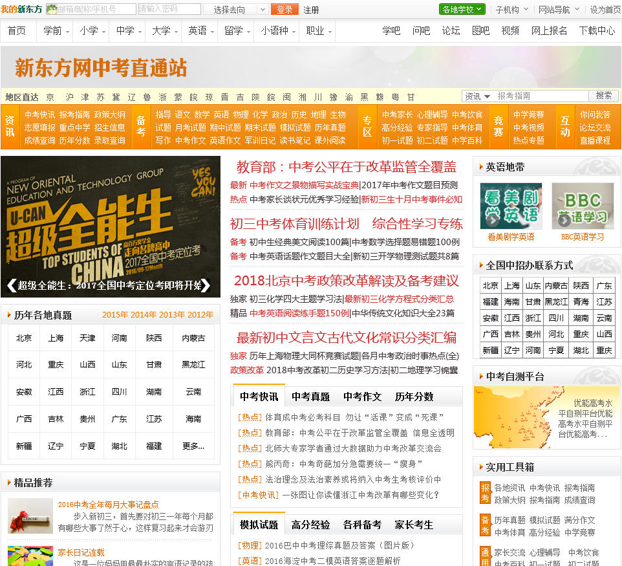Image resolution: width=622 pixels, height=566 pixels.
Task: Open 论坛 in top navigation
Action: point(451,30)
